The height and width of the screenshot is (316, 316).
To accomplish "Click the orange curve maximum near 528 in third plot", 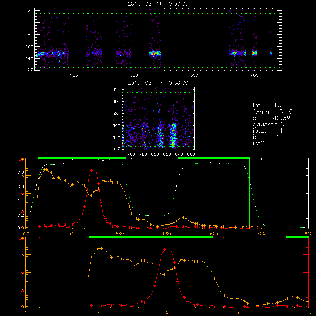I will point(45,169).
